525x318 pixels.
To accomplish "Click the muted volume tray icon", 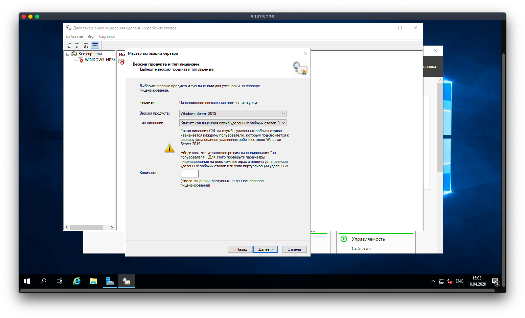I will pyautogui.click(x=450, y=281).
